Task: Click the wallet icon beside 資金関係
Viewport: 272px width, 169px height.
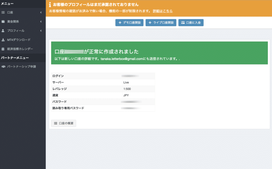Action: click(x=3, y=21)
